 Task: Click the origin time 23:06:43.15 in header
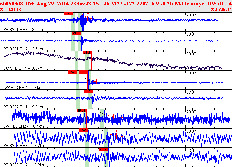pyautogui.click(x=85, y=4)
